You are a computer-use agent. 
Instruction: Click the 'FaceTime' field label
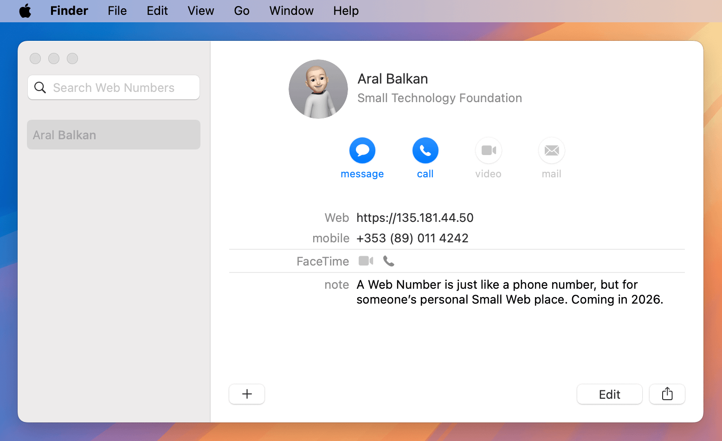tap(323, 261)
